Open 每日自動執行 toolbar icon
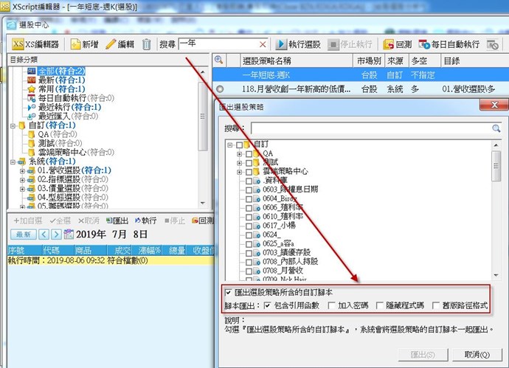This screenshot has width=509, height=368. [424, 44]
